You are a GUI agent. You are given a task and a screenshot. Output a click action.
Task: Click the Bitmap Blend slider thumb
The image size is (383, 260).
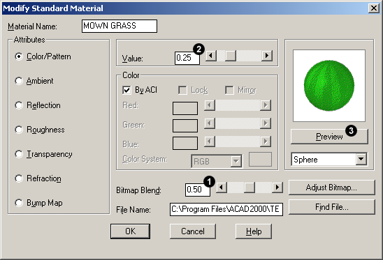(x=250, y=188)
